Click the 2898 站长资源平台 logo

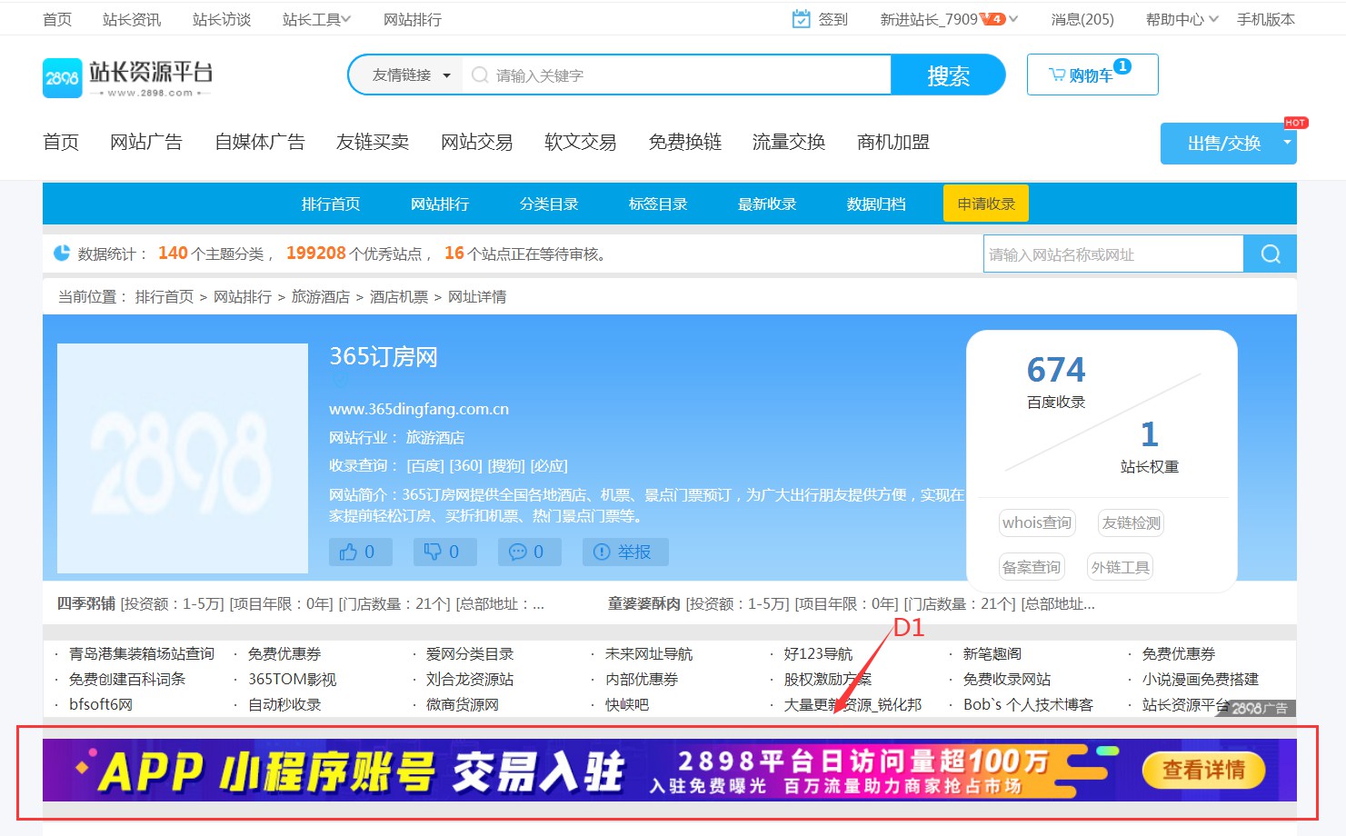[127, 78]
